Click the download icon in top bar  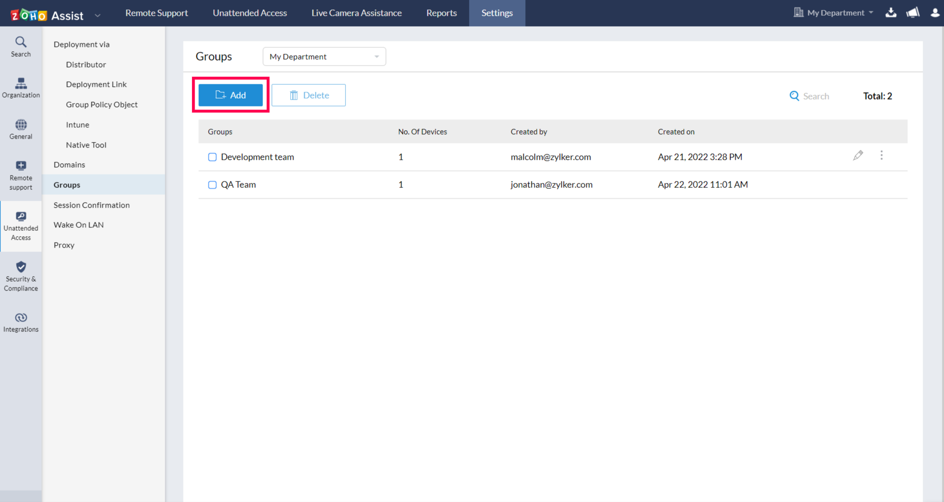(891, 13)
